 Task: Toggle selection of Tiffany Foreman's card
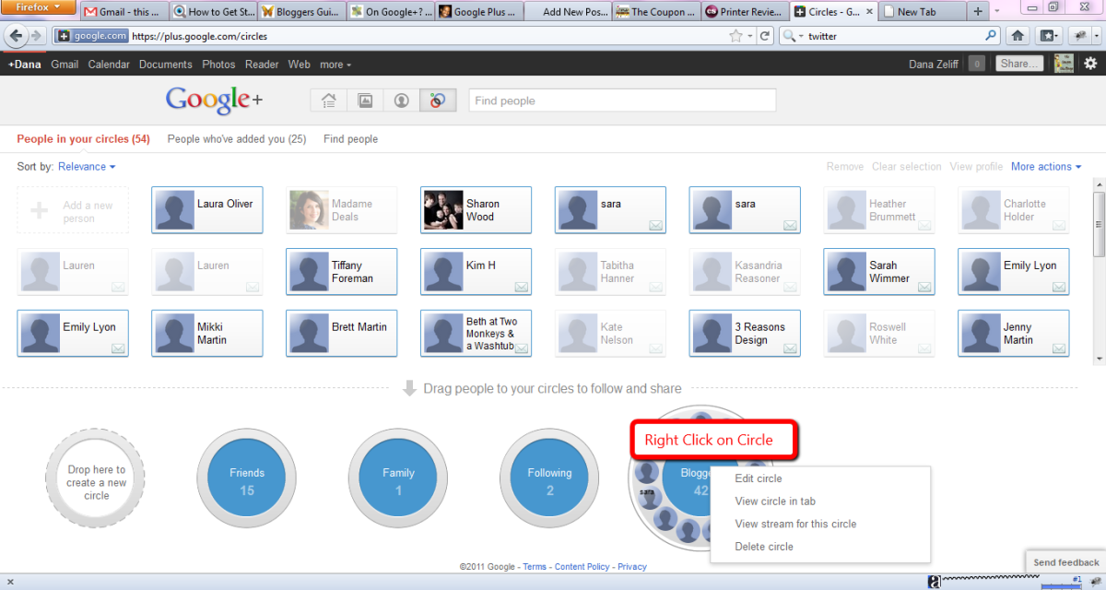pos(342,272)
